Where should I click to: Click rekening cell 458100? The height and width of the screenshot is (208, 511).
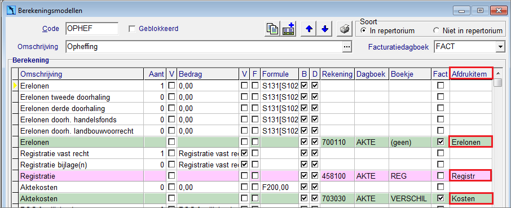[x=337, y=176]
